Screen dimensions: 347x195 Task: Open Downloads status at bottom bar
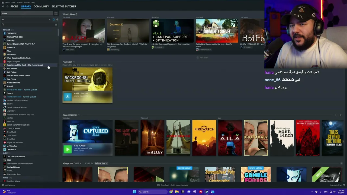173,185
